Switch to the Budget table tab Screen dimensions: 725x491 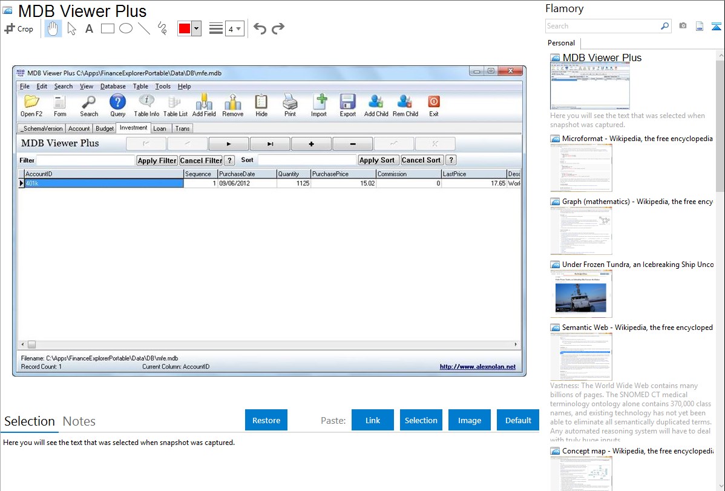click(x=105, y=128)
